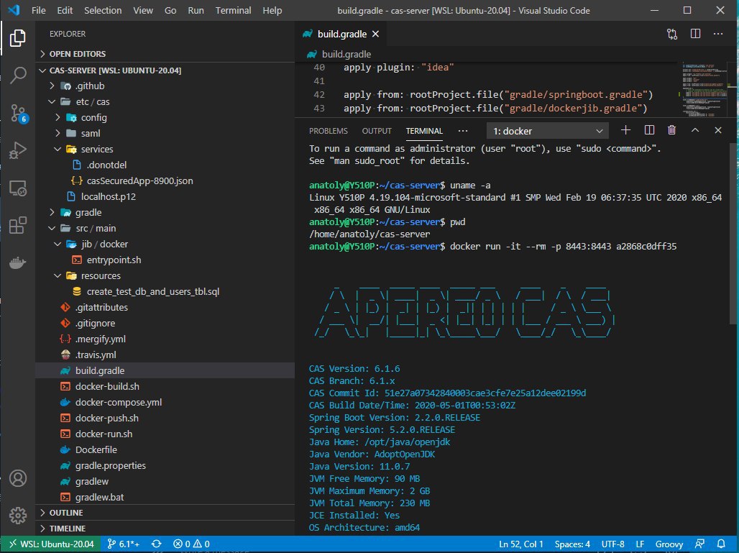This screenshot has width=739, height=553.
Task: Split the terminal panel
Action: 649,130
